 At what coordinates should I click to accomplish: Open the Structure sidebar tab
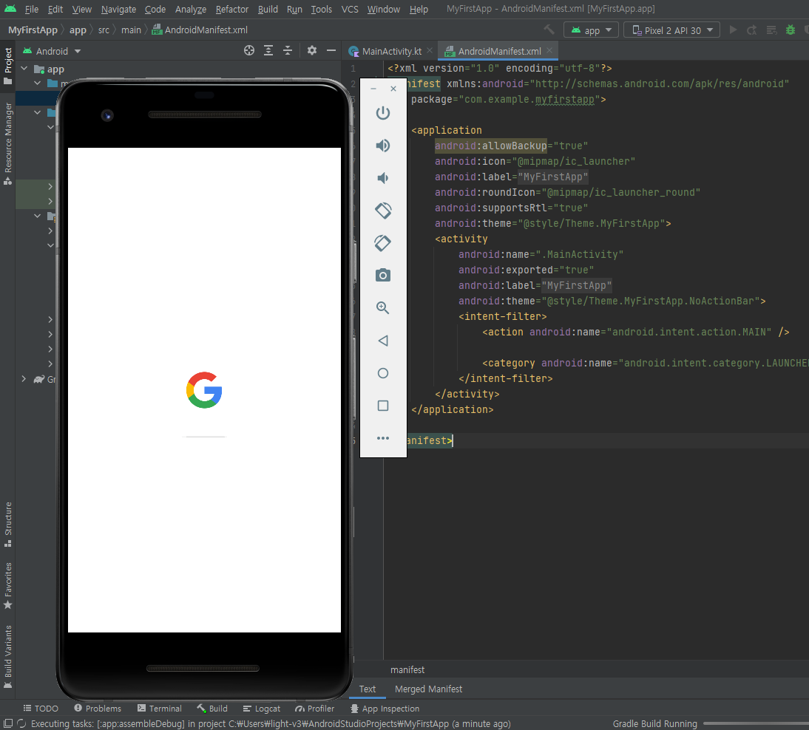pos(7,525)
